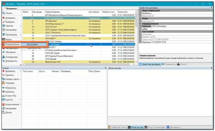Collapse the Состояние property group

click(x=140, y=32)
